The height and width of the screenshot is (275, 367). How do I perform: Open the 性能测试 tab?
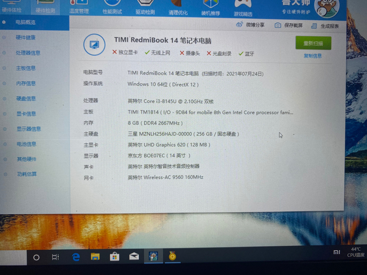pos(112,8)
